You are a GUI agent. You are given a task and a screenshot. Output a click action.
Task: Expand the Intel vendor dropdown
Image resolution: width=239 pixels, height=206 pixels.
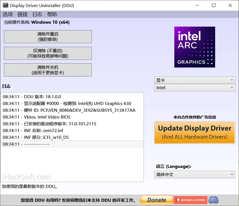point(195,87)
